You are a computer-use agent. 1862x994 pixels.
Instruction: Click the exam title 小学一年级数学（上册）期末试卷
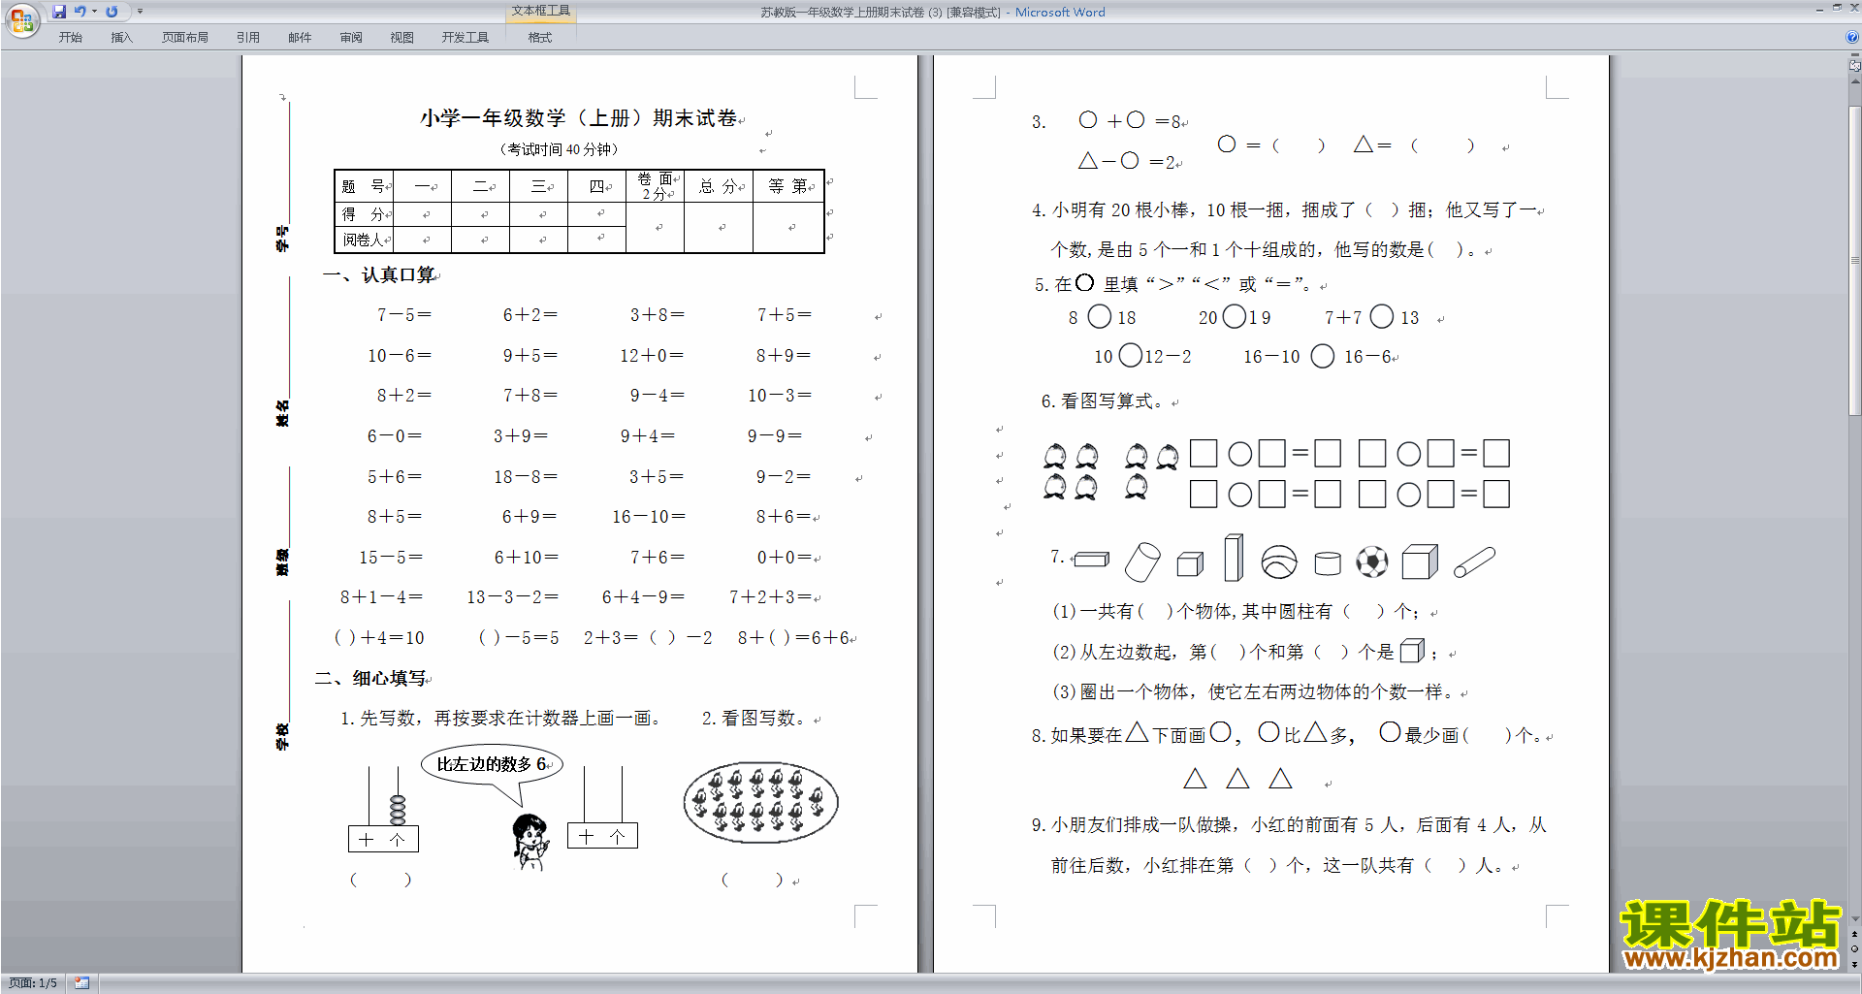579,118
